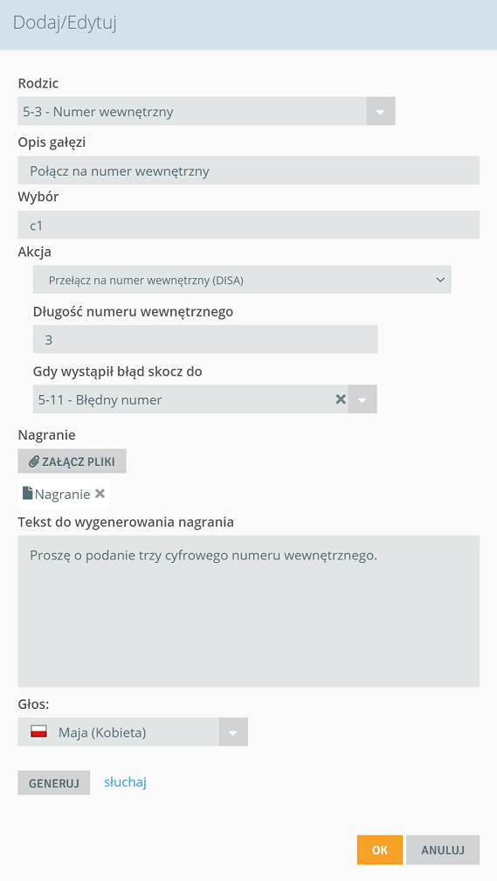Click the file icon beside Nagranie
Viewport: 497px width, 881px height.
(27, 493)
